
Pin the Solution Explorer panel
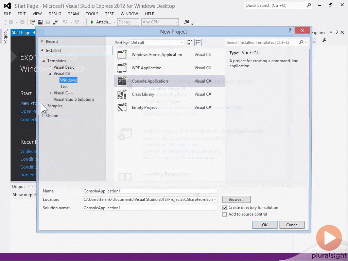pyautogui.click(x=337, y=32)
